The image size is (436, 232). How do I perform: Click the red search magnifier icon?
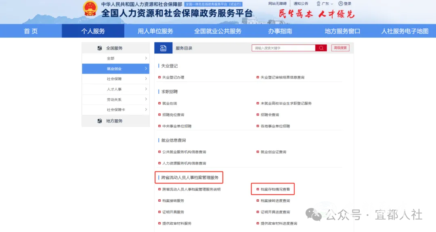tap(321, 48)
